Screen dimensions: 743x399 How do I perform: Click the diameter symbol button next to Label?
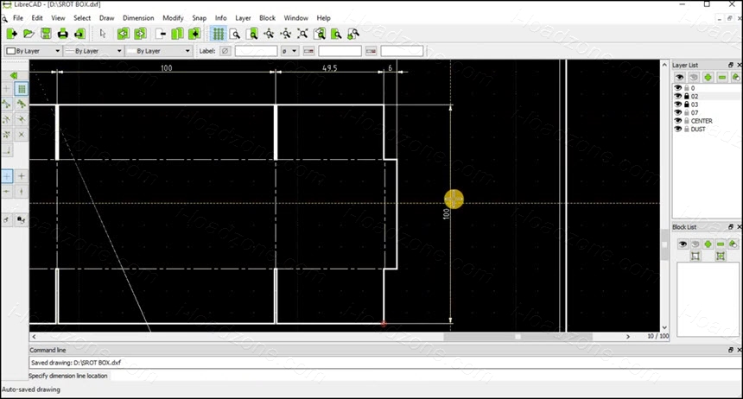tap(225, 51)
